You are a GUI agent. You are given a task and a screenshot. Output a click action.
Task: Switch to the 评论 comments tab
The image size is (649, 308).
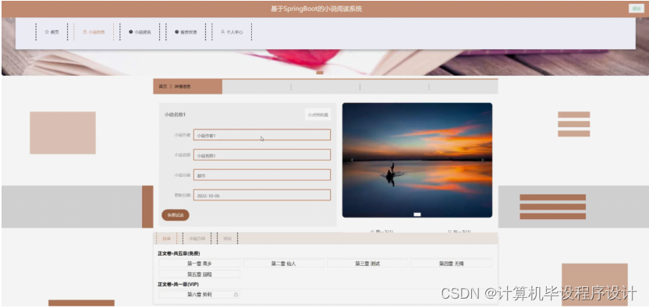(x=228, y=239)
